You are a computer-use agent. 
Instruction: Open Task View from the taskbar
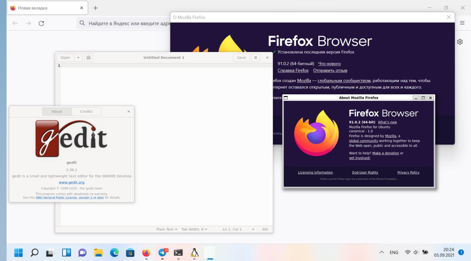50,253
